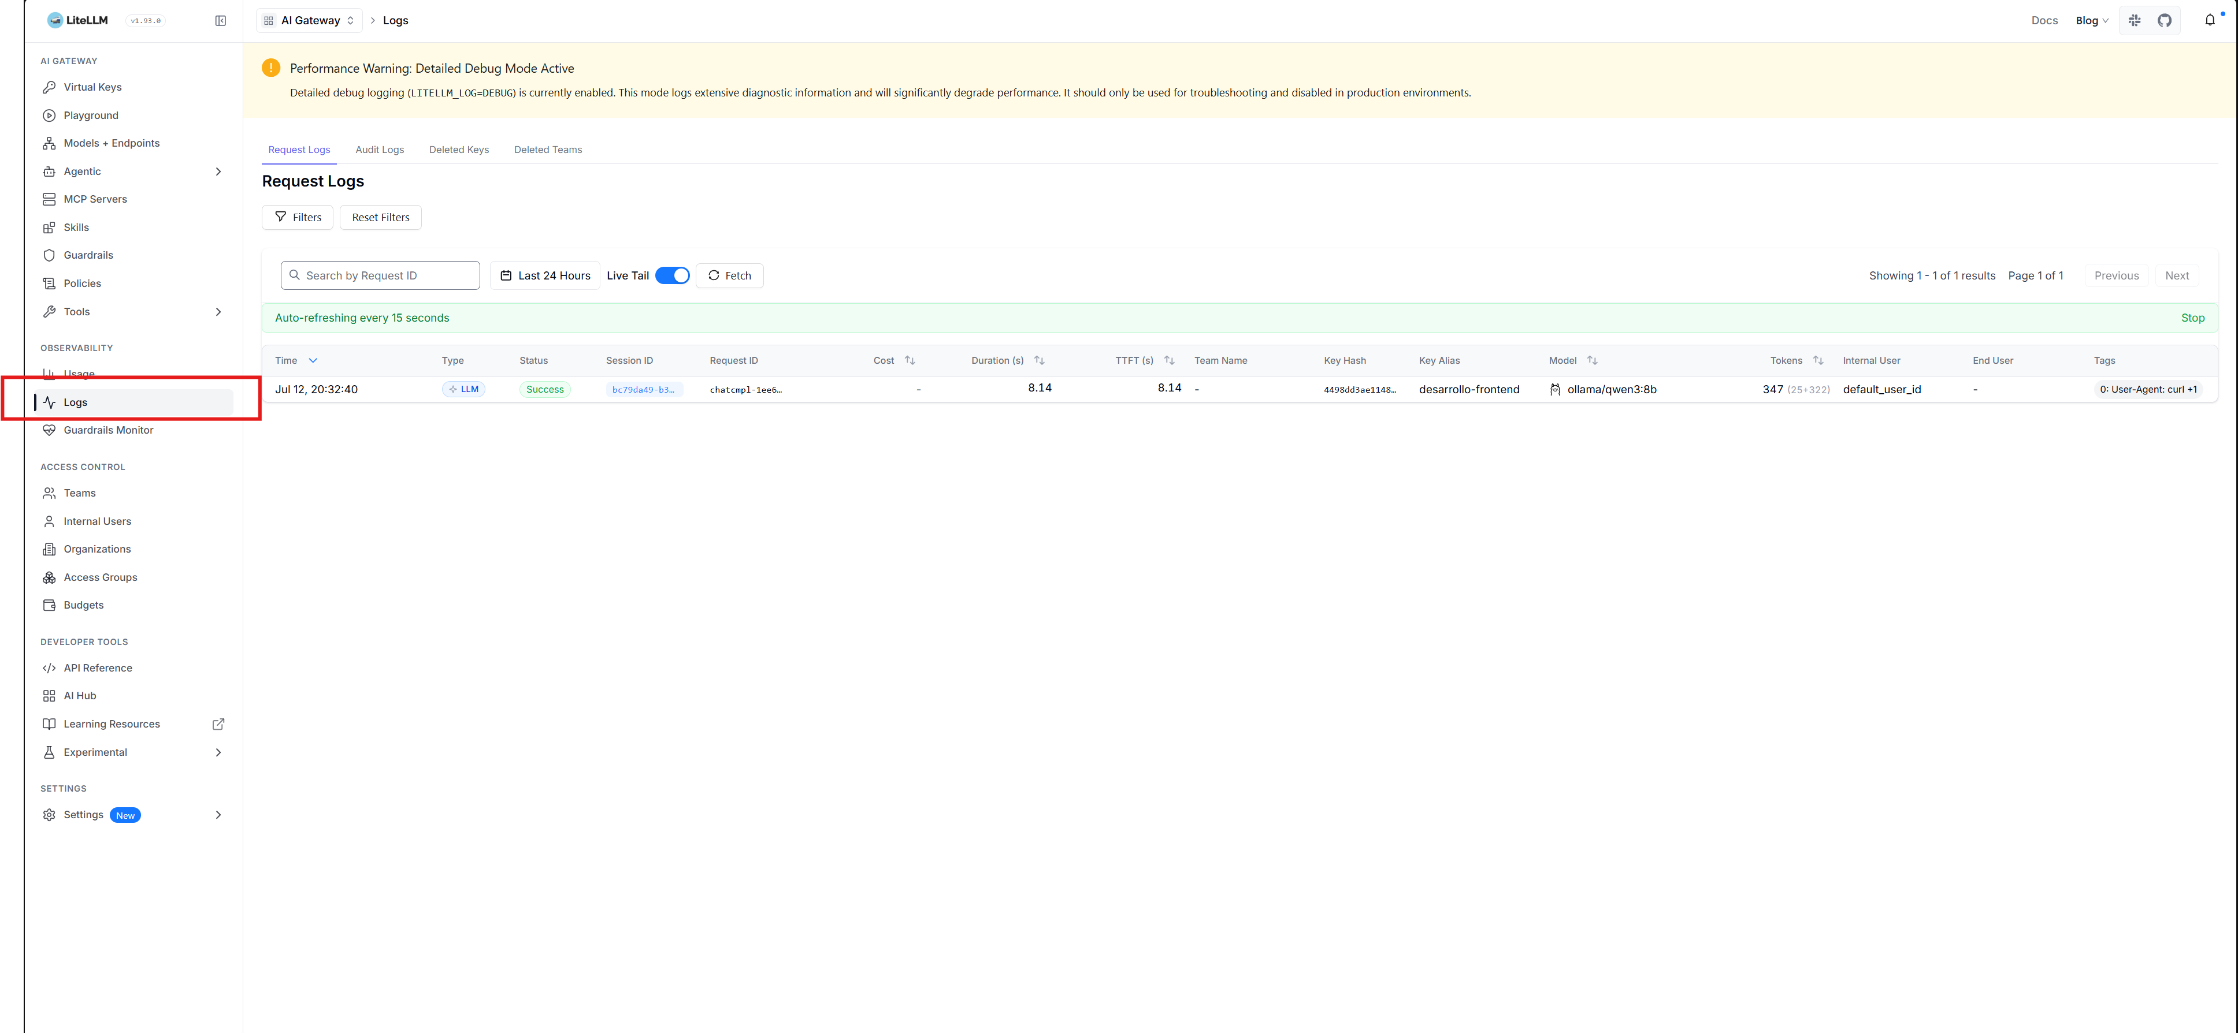Stop the auto-refreshing logs
Screen dimensions: 2238x1033
(2192, 318)
